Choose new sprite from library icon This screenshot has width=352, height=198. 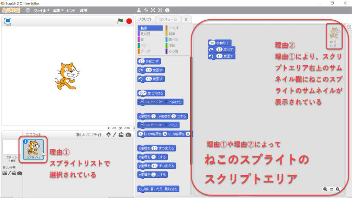[108, 134]
